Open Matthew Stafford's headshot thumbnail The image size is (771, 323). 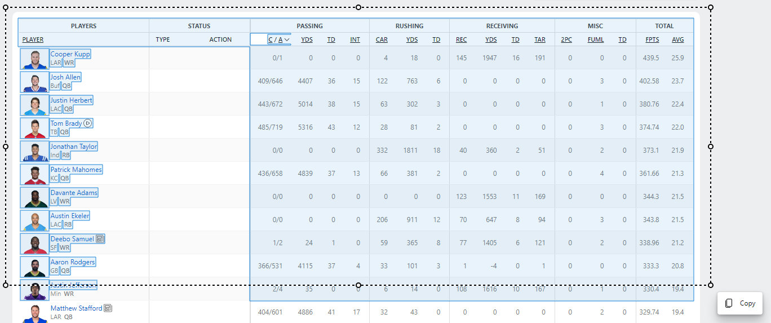click(x=35, y=313)
